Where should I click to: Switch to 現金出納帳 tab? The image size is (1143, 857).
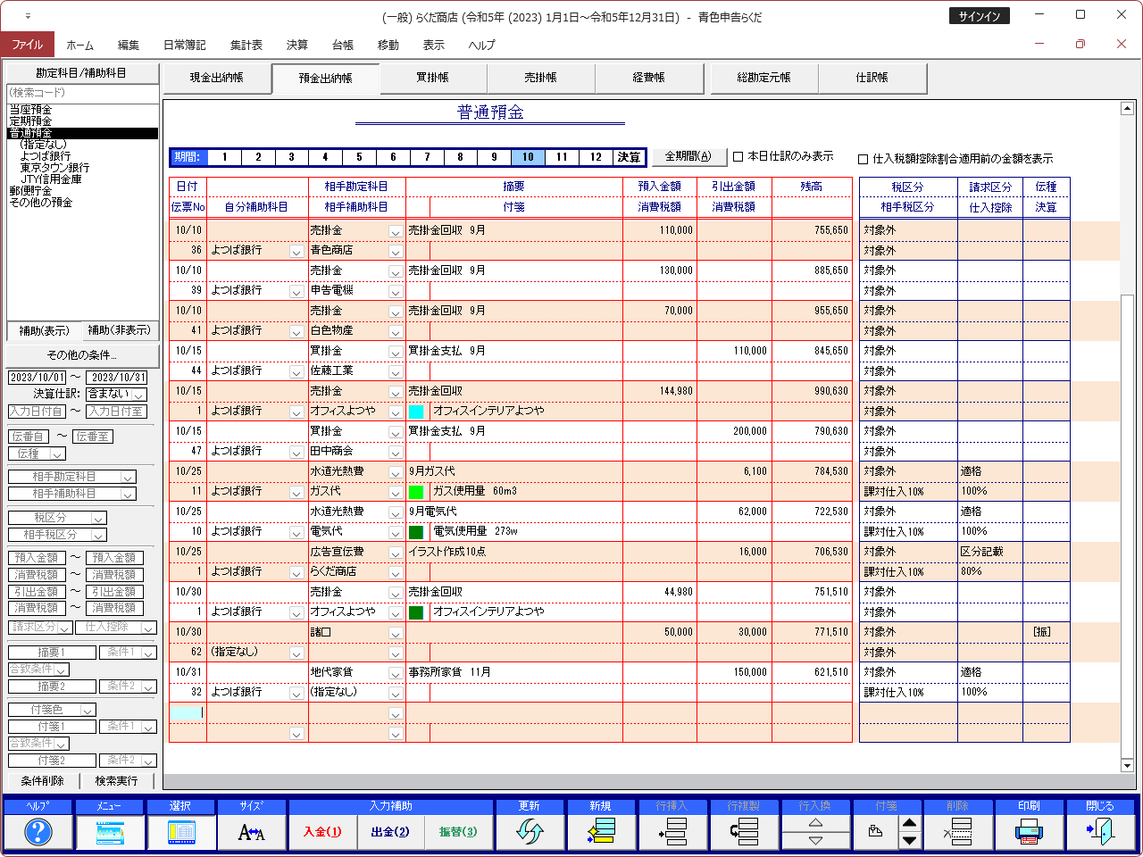click(x=216, y=78)
